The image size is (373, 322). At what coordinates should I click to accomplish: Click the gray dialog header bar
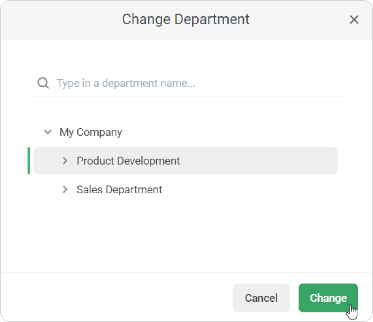(x=68, y=20)
